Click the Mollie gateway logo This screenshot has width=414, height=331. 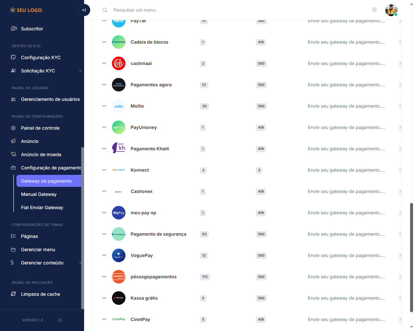(119, 106)
